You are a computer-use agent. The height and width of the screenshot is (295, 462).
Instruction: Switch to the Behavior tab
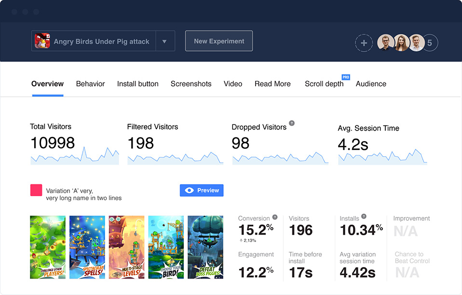91,84
